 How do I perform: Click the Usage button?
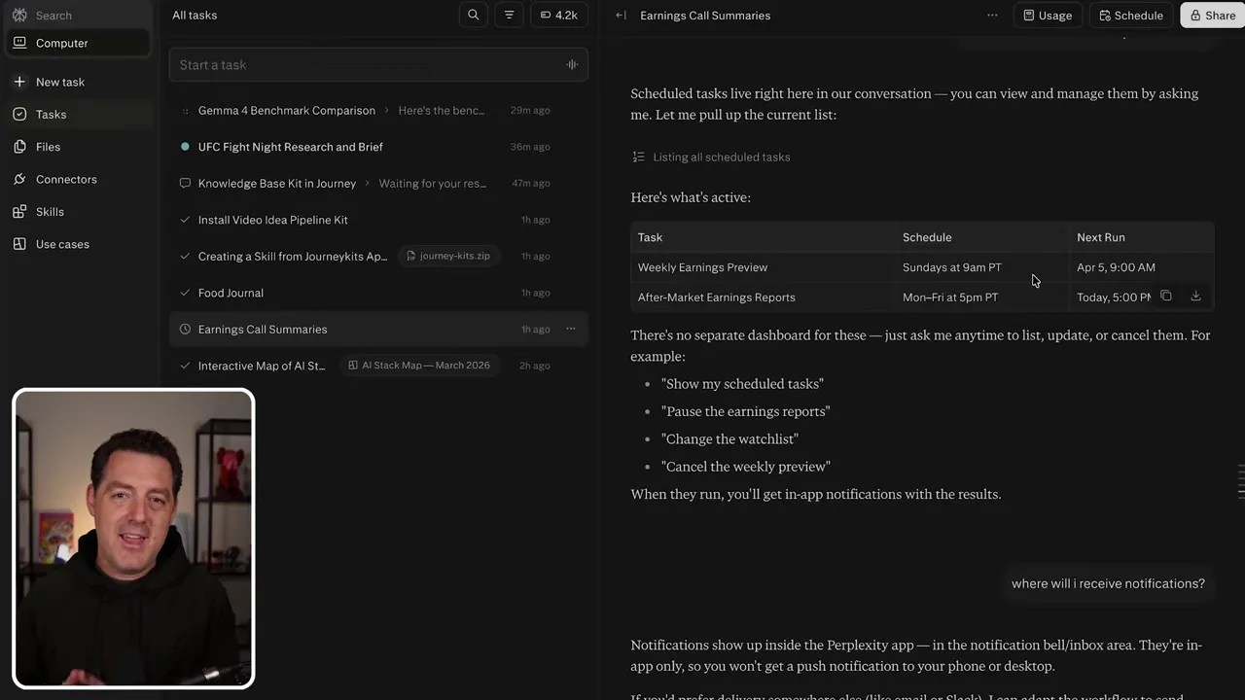click(x=1047, y=15)
